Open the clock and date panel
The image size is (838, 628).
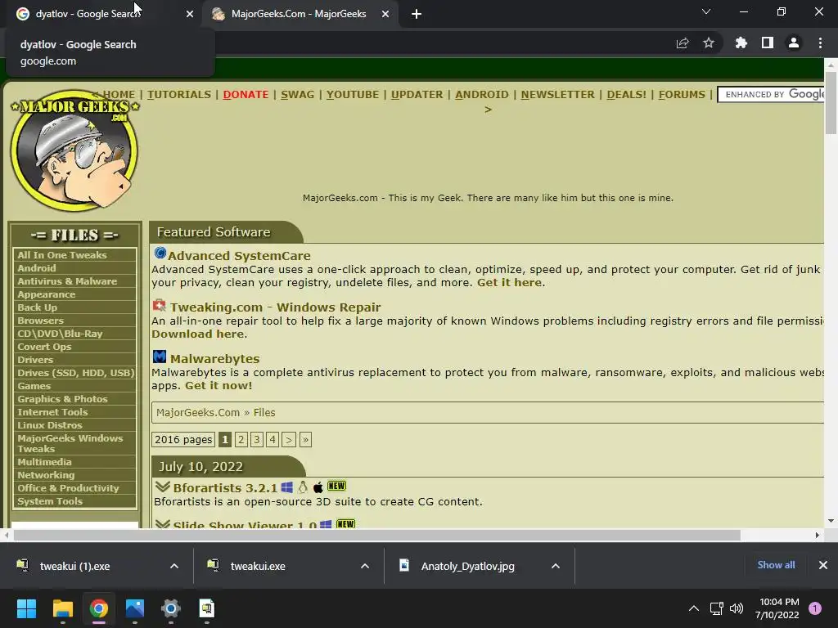coord(777,608)
